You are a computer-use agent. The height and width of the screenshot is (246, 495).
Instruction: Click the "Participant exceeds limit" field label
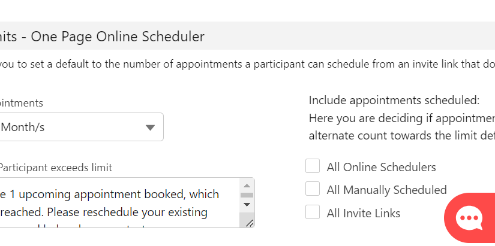coord(56,168)
